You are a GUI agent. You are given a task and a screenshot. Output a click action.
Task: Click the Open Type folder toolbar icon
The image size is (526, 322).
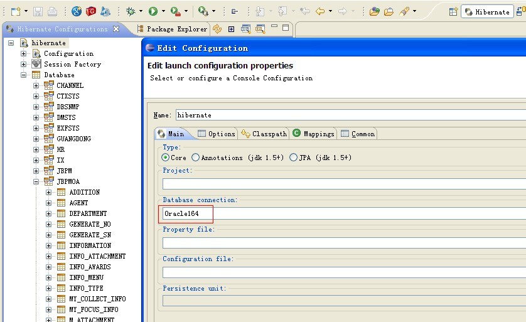point(374,12)
